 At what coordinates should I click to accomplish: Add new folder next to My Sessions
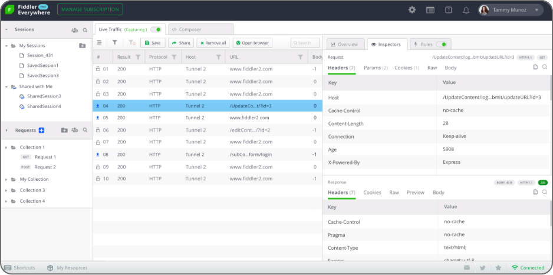coord(82,45)
